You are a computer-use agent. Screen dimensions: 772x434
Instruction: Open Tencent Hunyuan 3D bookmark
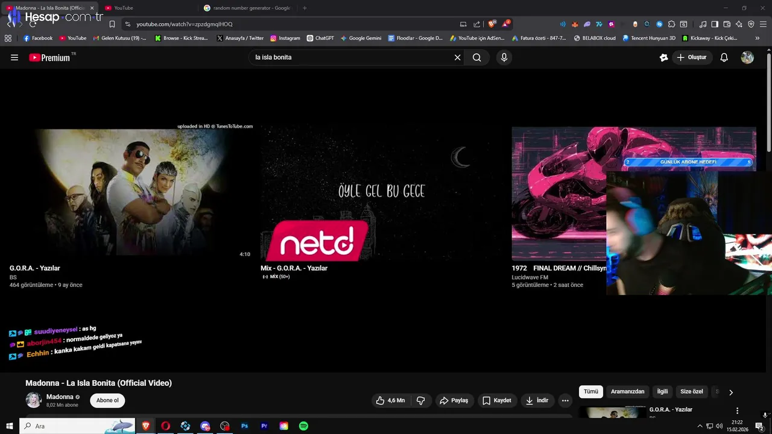tap(649, 38)
